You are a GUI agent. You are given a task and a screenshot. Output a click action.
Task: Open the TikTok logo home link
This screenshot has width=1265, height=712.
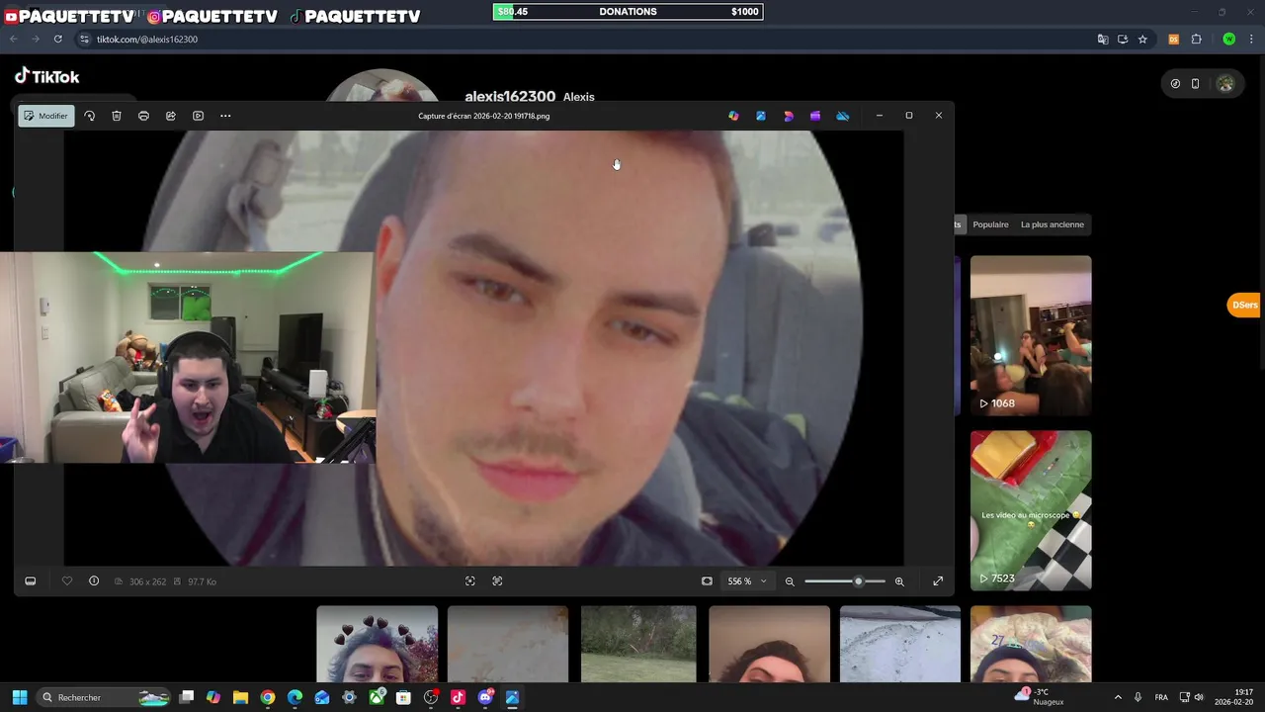coord(46,76)
